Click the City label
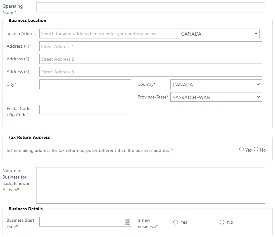This screenshot has width=275, height=237. (x=11, y=84)
